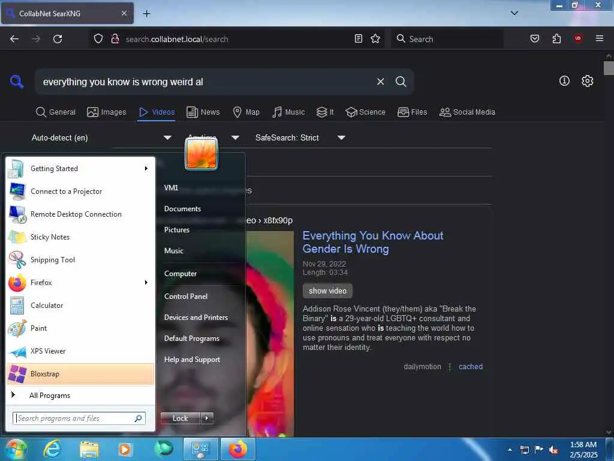Image resolution: width=614 pixels, height=461 pixels.
Task: Click the address bar URL
Action: (177, 39)
